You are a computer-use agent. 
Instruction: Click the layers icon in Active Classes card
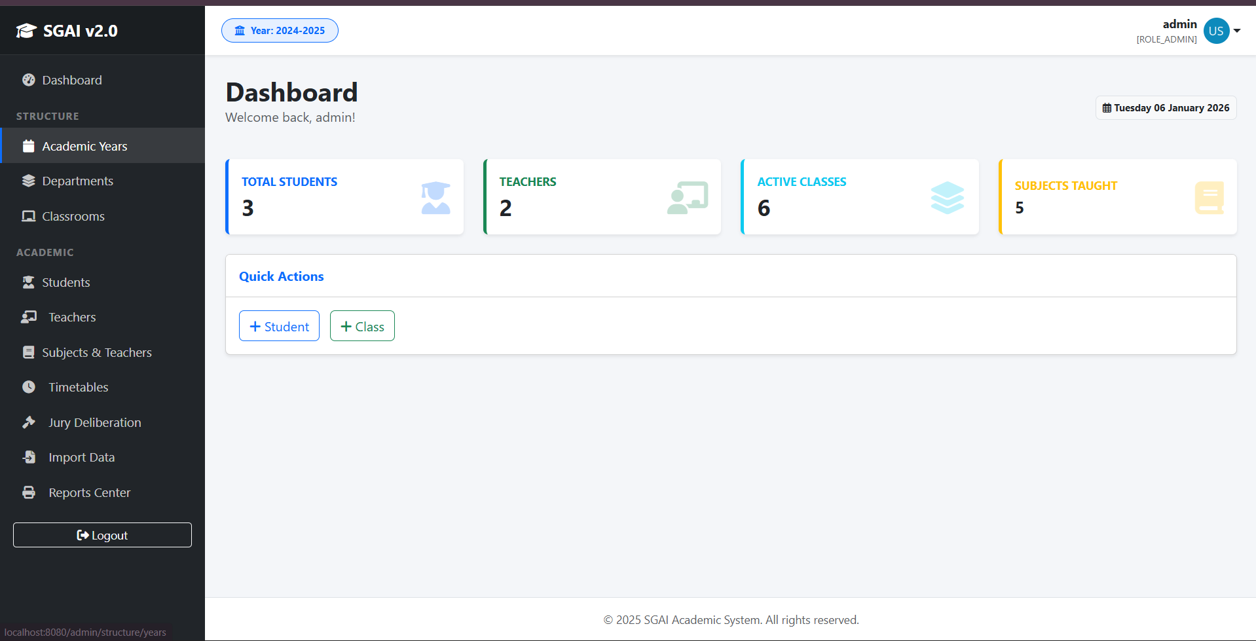[x=948, y=198]
